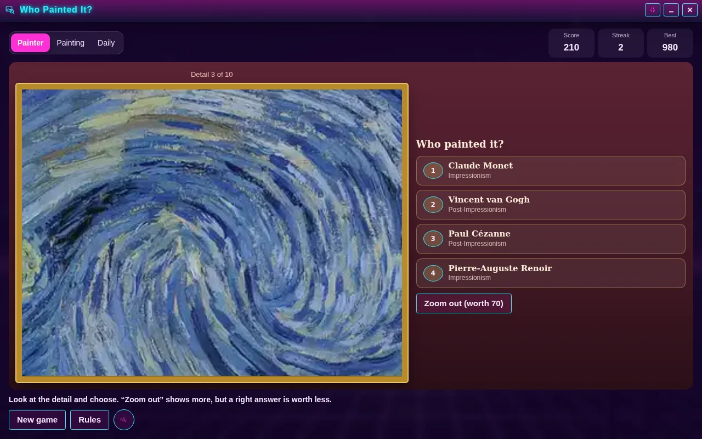Click the number 3 badge beside Cézanne
The width and height of the screenshot is (702, 439).
(x=433, y=239)
